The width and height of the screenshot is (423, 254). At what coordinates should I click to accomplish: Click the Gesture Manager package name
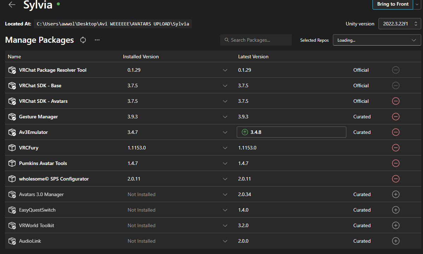[x=38, y=117]
